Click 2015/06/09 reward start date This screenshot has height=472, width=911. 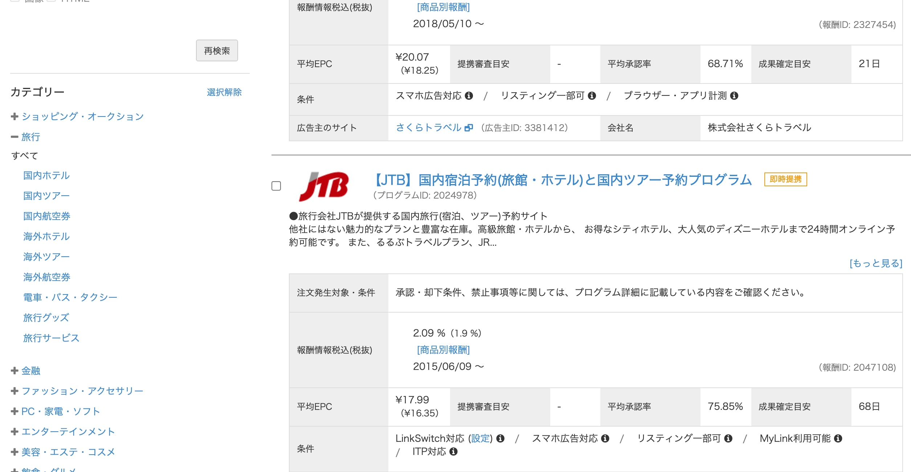(x=448, y=366)
